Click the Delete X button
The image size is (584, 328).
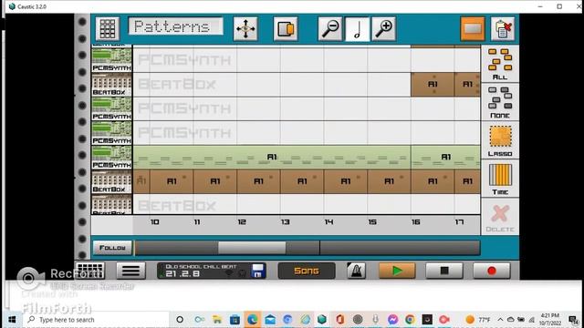[500, 218]
